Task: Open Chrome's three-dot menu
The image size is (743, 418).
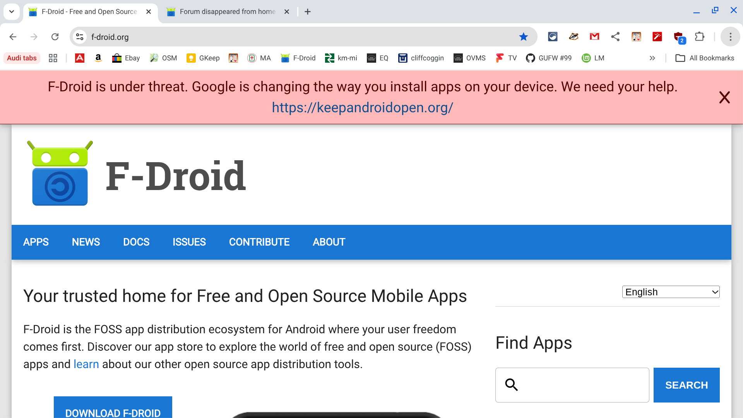Action: click(730, 37)
